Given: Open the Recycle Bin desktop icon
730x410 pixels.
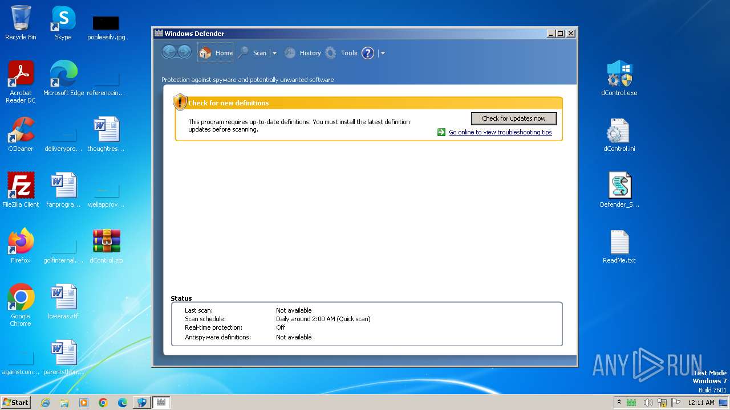Looking at the screenshot, I should coord(21,23).
